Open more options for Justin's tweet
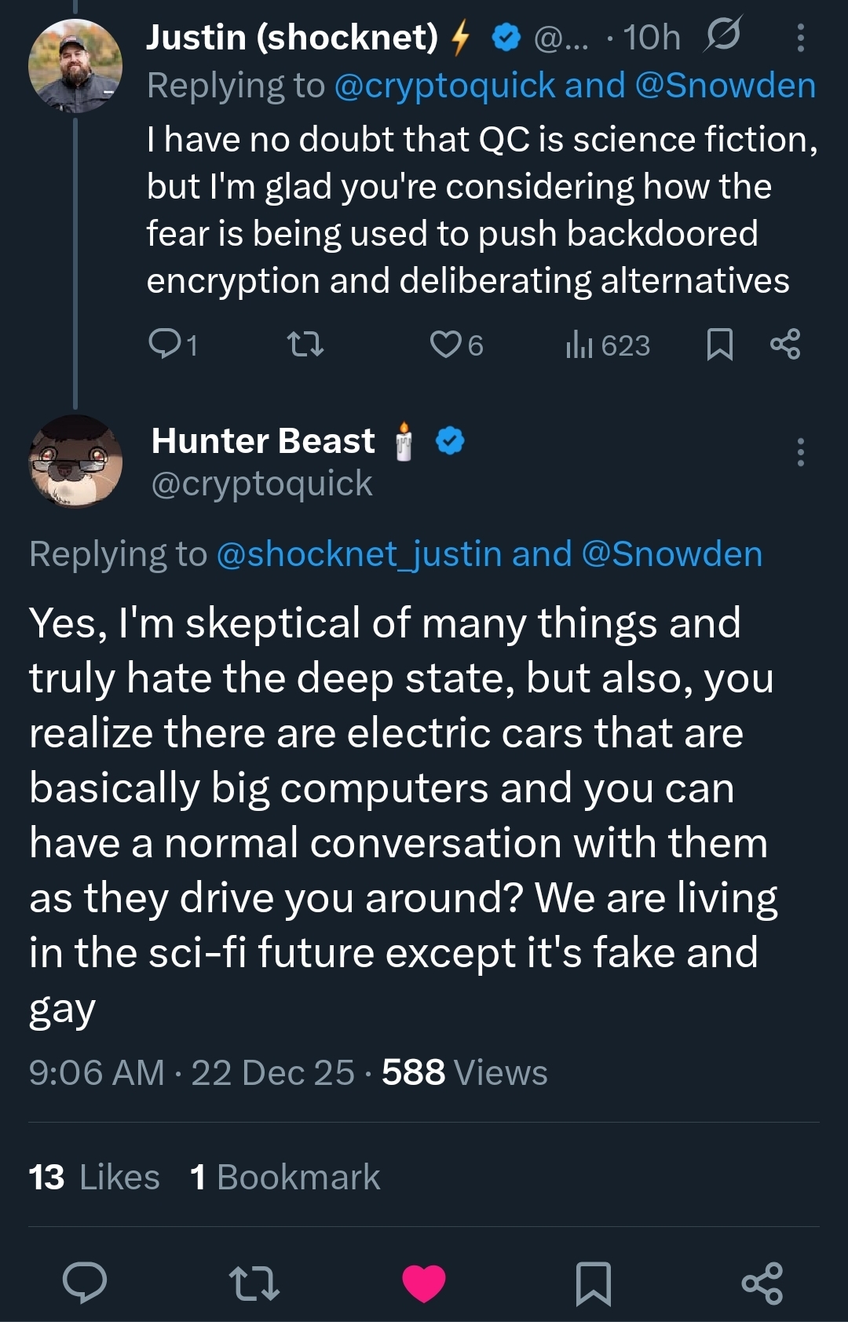Image resolution: width=848 pixels, height=1322 pixels. (x=800, y=38)
